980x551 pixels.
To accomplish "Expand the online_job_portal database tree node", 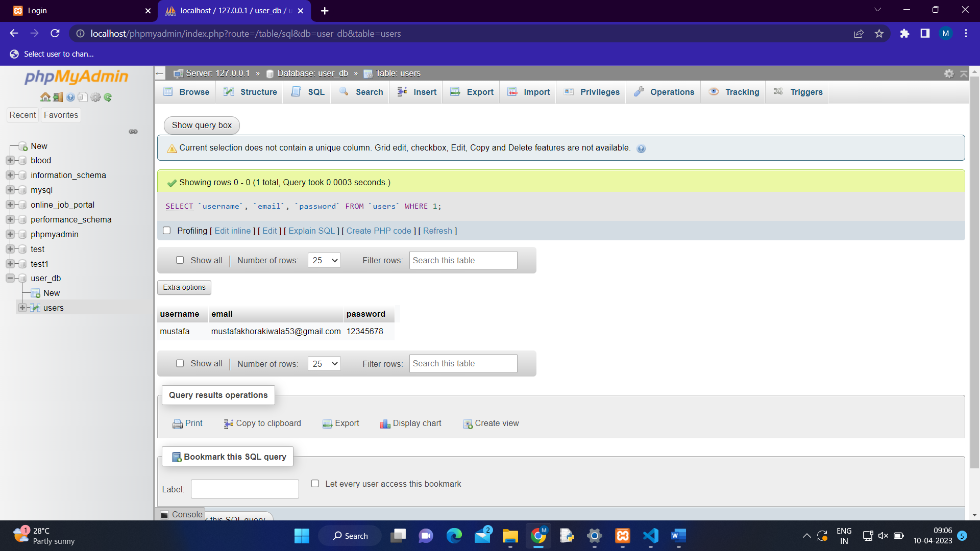I will click(10, 205).
